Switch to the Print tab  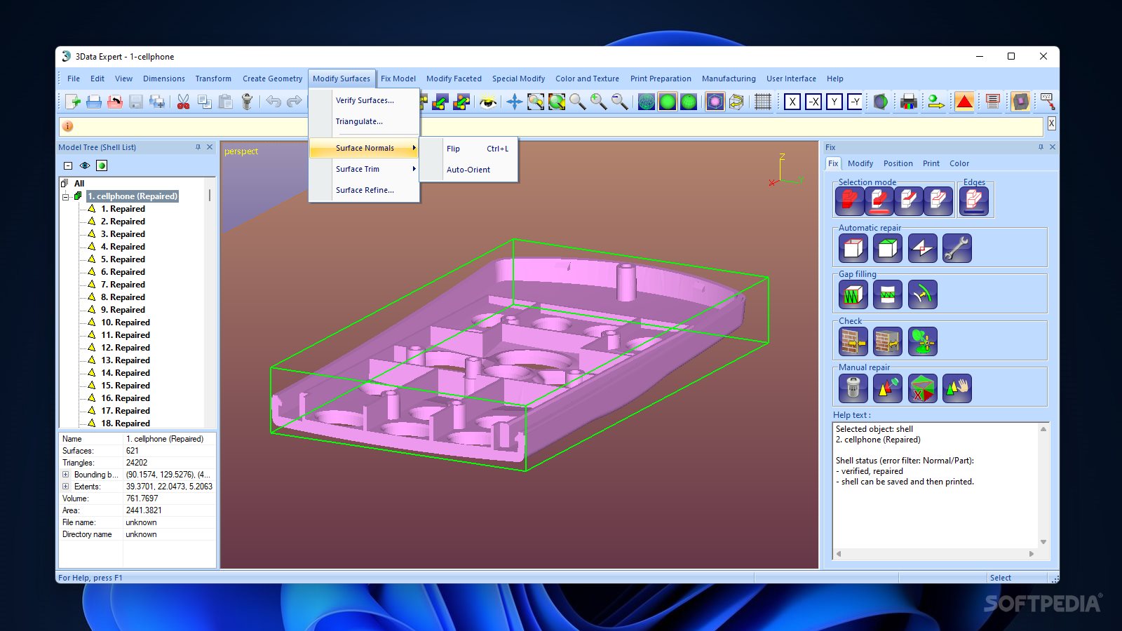pyautogui.click(x=931, y=163)
